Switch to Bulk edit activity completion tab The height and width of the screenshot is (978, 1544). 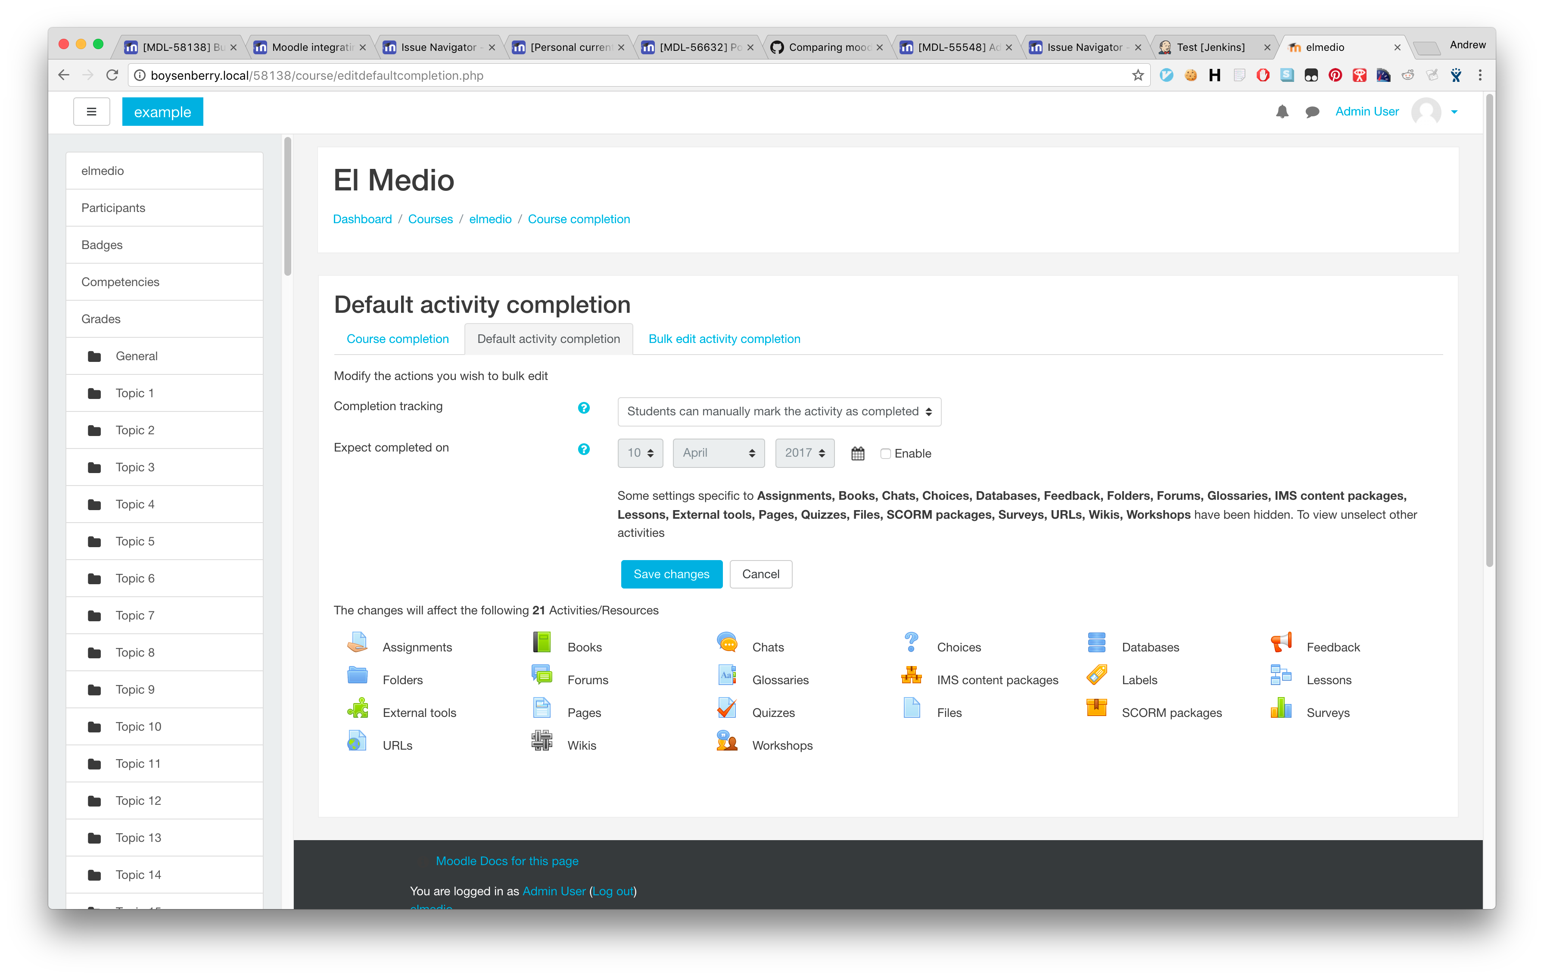tap(725, 339)
